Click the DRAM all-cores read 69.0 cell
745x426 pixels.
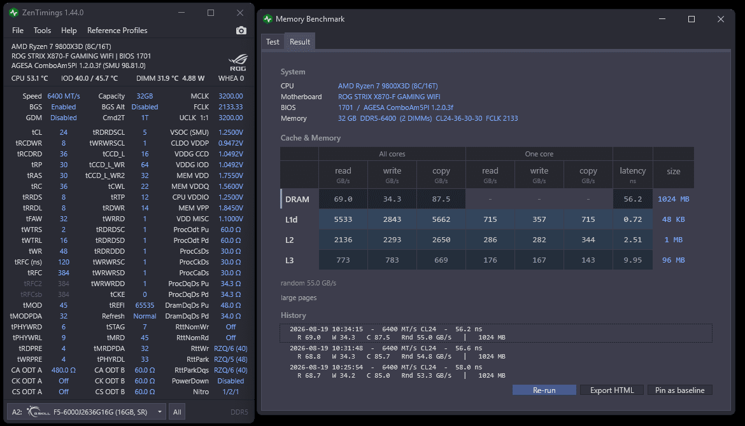(343, 199)
